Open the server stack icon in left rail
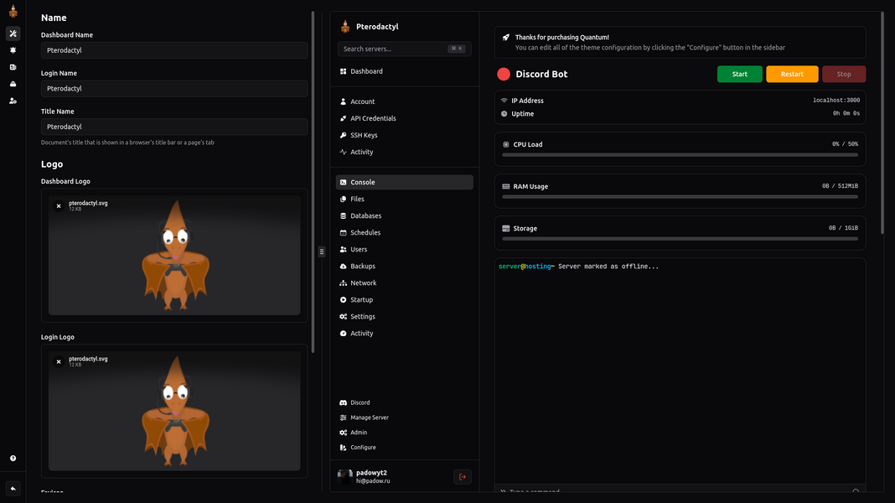The height and width of the screenshot is (503, 895). [13, 84]
